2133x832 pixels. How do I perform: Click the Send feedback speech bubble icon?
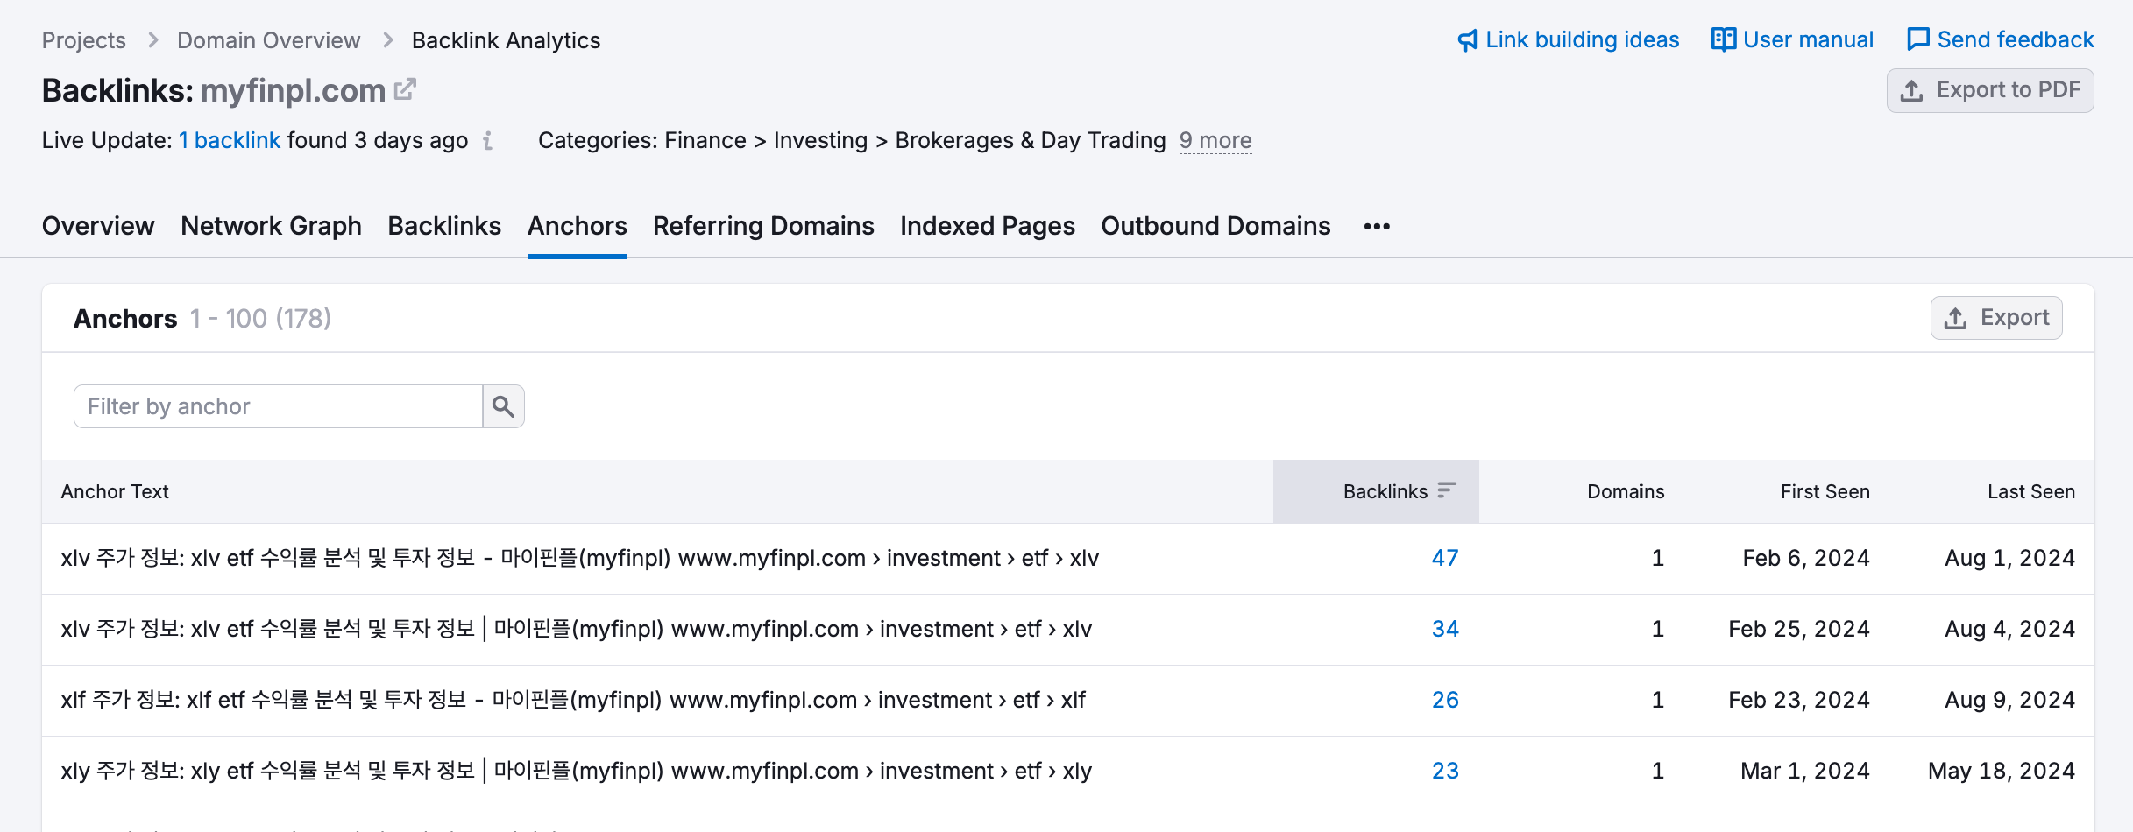click(1918, 39)
